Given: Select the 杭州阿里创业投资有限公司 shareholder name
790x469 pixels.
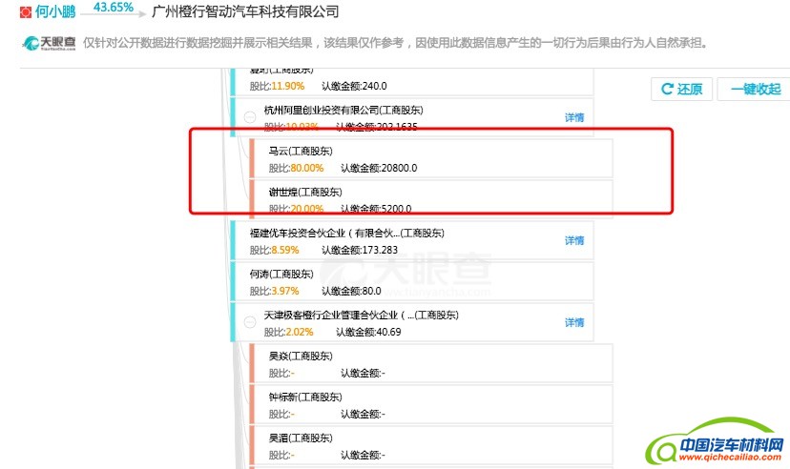Looking at the screenshot, I should tap(343, 110).
